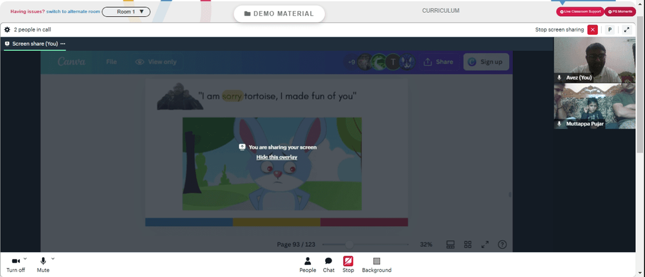Enter Canva fullscreen presentation mode

tap(485, 245)
